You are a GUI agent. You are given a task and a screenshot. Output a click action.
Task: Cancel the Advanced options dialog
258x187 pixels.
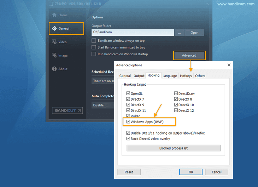(217, 172)
